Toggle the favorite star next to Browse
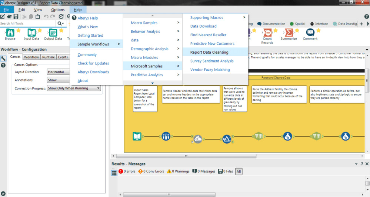Viewport: 370px width, 197px height. [x=19, y=30]
